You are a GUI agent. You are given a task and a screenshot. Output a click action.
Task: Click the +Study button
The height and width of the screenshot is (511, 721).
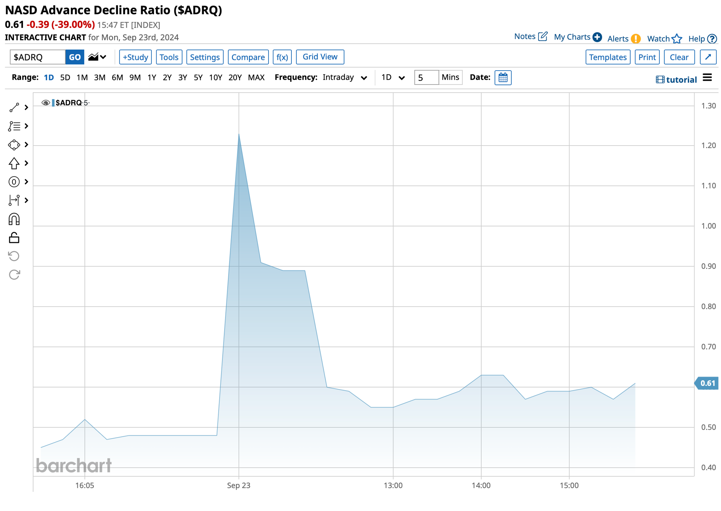coord(135,57)
